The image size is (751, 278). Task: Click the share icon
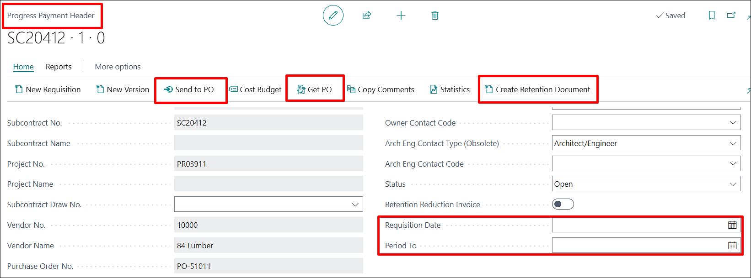(x=367, y=16)
